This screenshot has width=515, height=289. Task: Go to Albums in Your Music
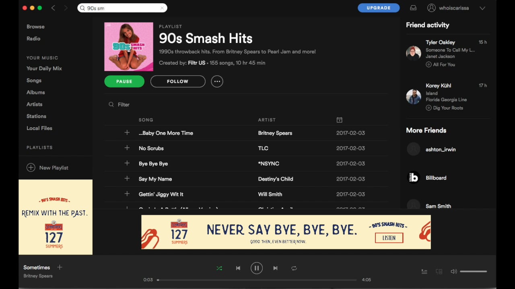coord(35,92)
